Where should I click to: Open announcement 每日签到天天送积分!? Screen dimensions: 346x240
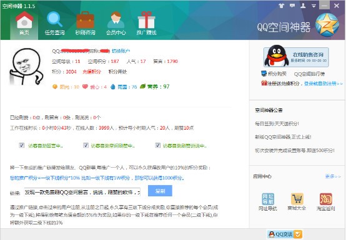coord(277,124)
